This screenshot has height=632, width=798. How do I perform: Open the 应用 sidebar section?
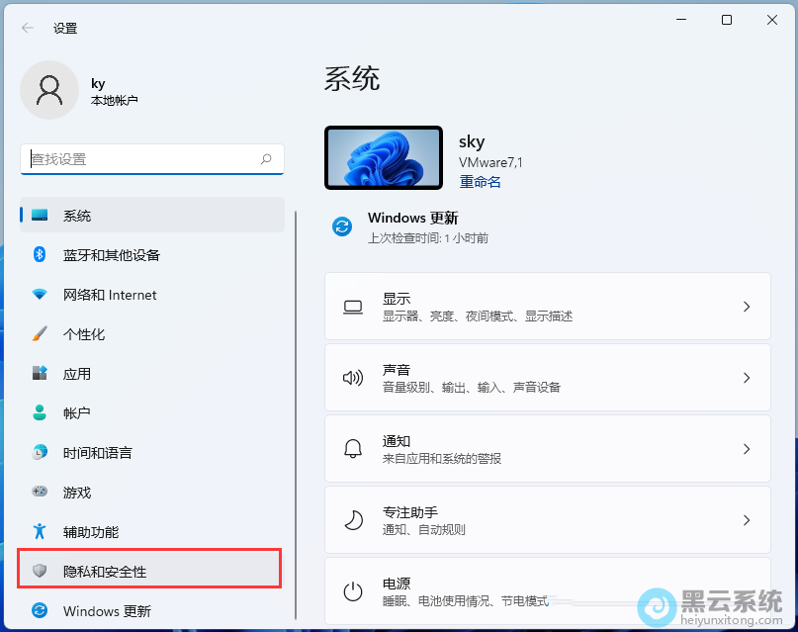point(77,374)
